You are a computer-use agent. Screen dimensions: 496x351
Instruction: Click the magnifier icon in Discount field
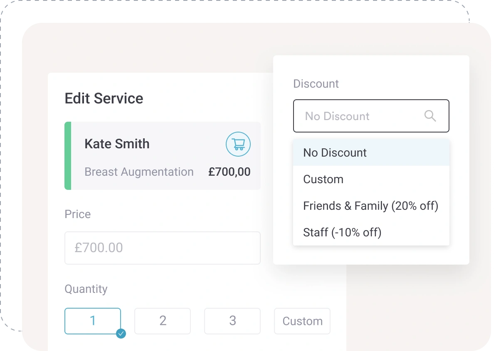430,116
